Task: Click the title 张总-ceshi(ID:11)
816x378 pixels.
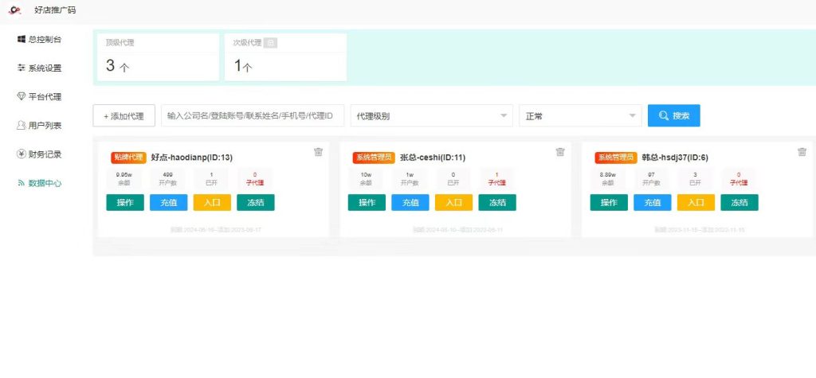Action: tap(433, 158)
